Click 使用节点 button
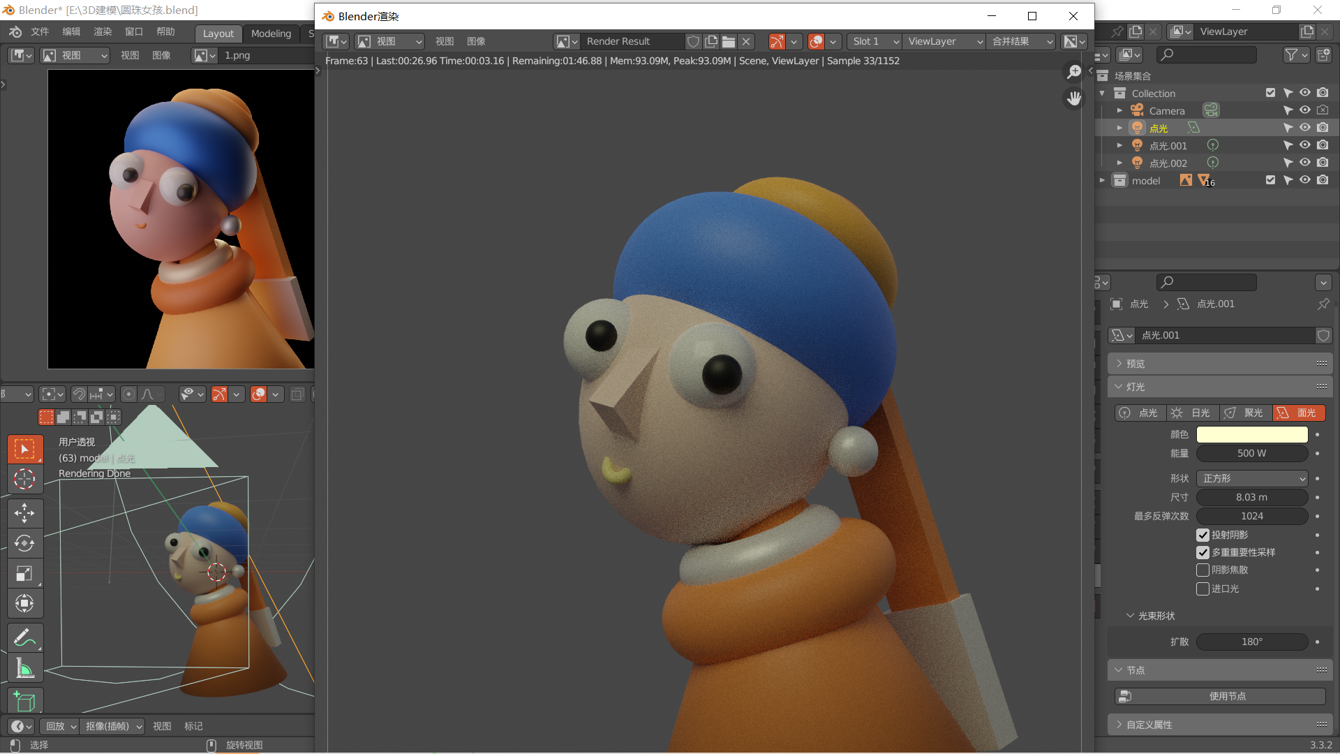This screenshot has width=1340, height=754. click(1220, 696)
